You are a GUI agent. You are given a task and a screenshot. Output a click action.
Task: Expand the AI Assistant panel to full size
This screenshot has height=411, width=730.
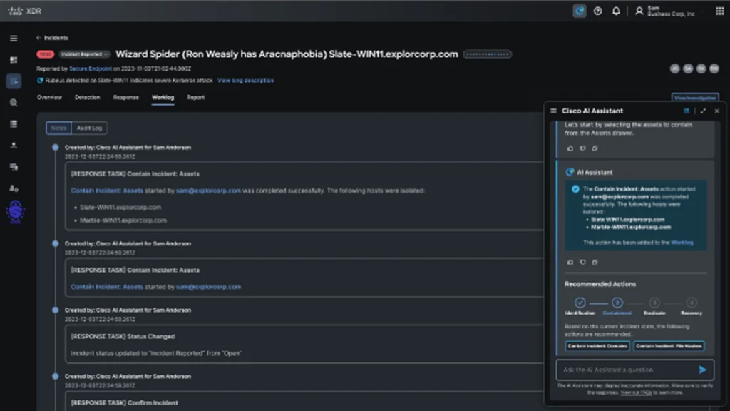pos(703,111)
